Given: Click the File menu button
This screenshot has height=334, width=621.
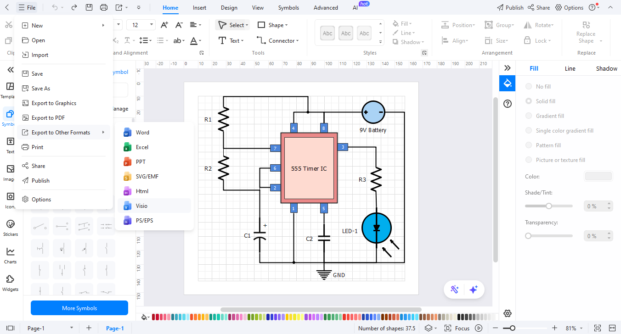Looking at the screenshot, I should pyautogui.click(x=27, y=7).
